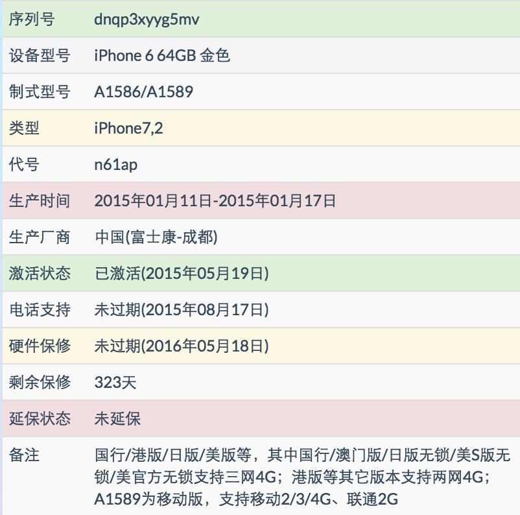The width and height of the screenshot is (520, 515).
Task: Select the manufacturer 中国(富士康-成都)
Action: [x=156, y=237]
